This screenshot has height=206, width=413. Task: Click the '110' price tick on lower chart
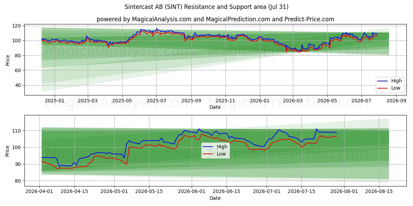[x=17, y=131]
